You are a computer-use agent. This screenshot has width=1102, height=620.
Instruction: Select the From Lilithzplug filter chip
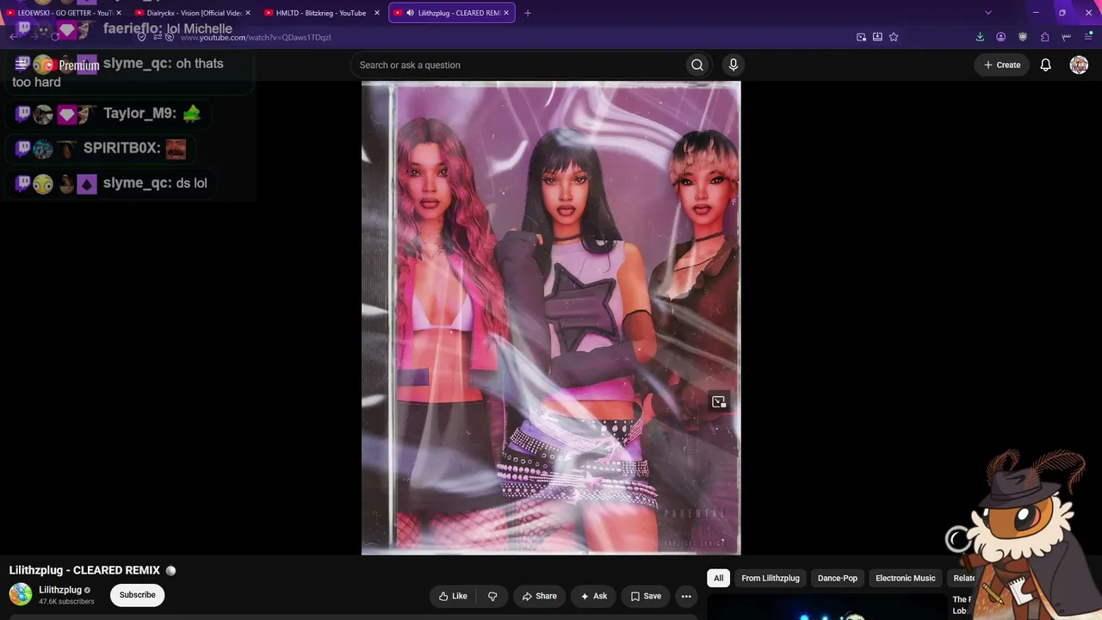[771, 578]
